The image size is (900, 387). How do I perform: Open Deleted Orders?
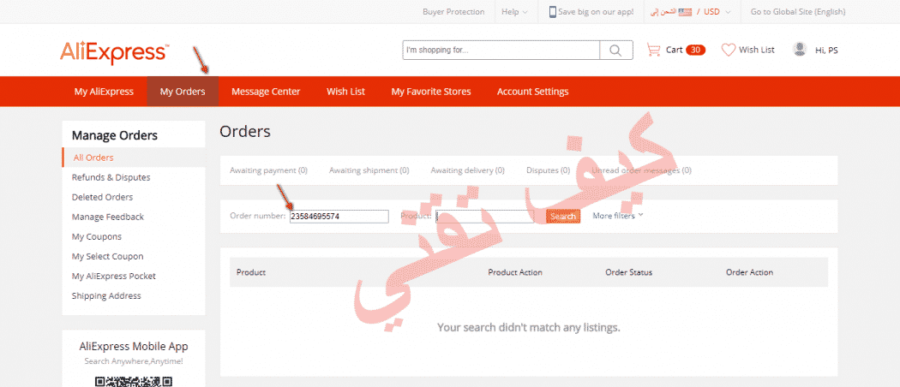pos(102,197)
